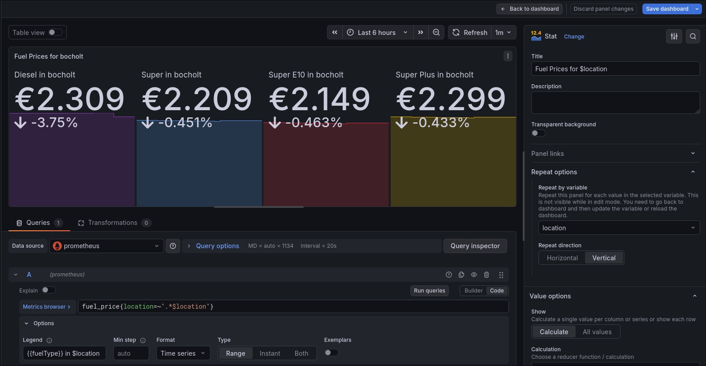Click the Query inspector button
Viewport: 706px width, 366px height.
[475, 246]
